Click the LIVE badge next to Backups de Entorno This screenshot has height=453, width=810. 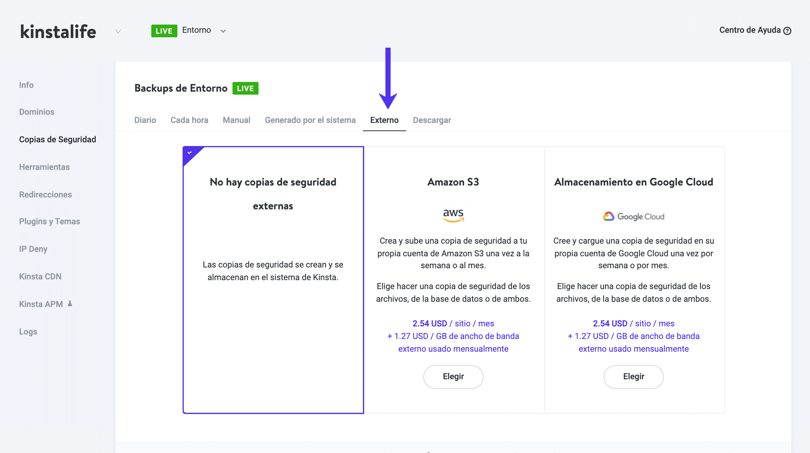coord(245,88)
